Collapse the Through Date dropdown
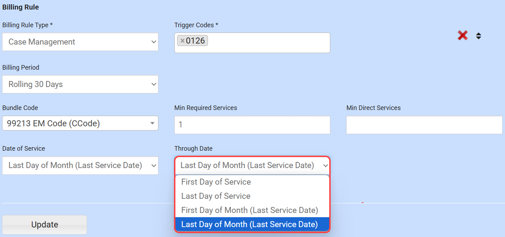 tap(252, 165)
